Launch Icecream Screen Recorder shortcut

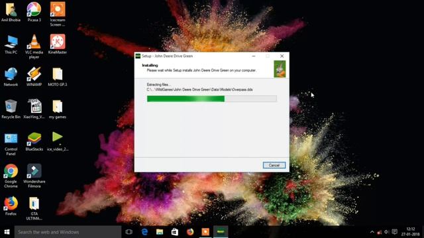pos(58,15)
